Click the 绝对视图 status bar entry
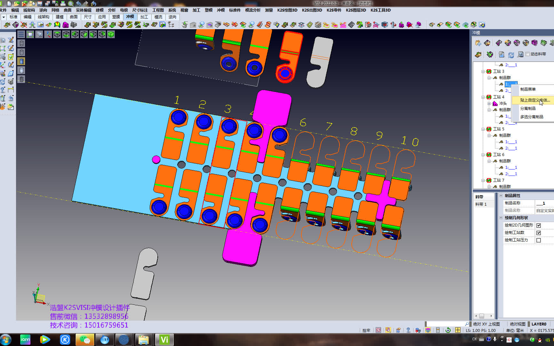The width and height of the screenshot is (554, 346). (x=518, y=324)
